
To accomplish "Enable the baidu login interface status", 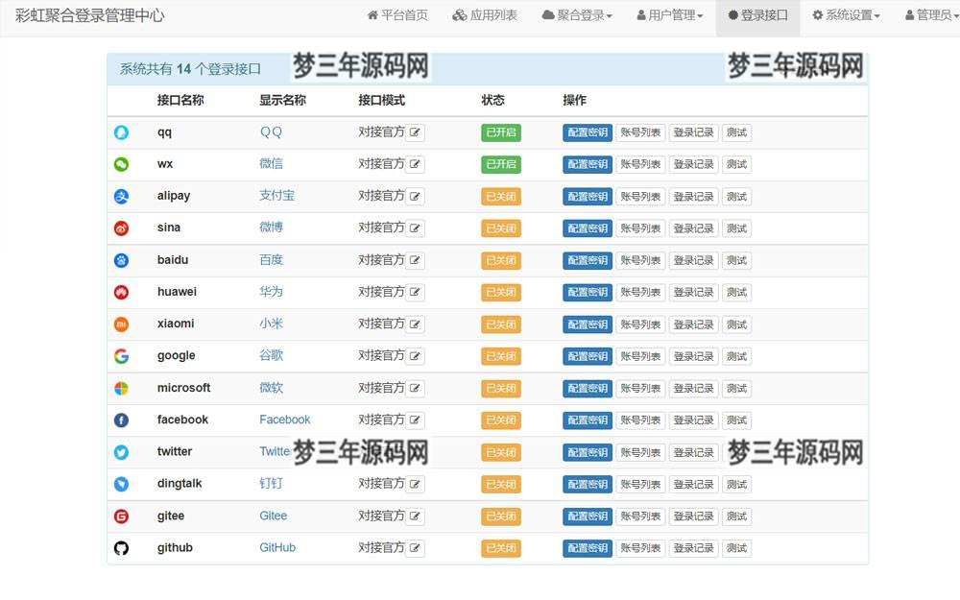I will 501,260.
